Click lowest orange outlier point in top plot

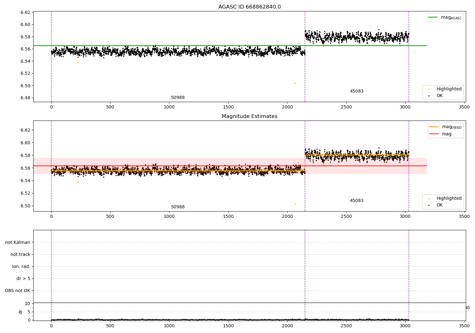[x=295, y=83]
